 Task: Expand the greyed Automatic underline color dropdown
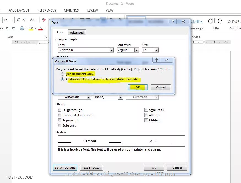156,97
